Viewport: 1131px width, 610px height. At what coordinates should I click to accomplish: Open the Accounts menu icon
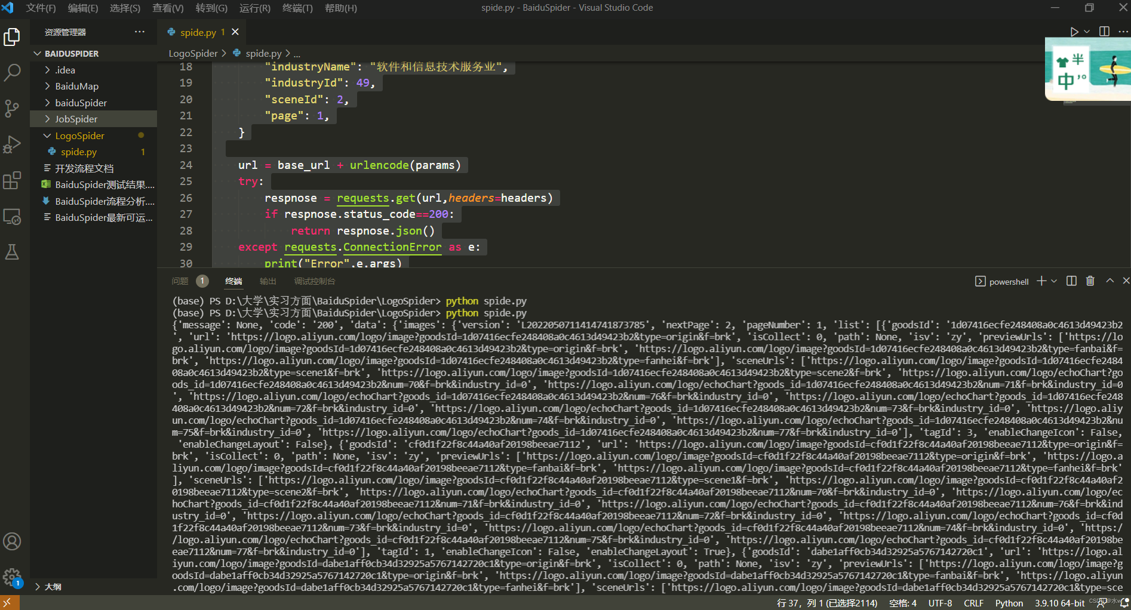(12, 541)
